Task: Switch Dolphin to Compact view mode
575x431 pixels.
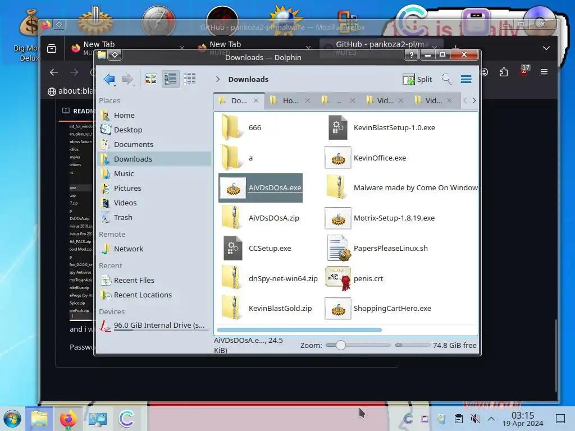Action: 171,79
